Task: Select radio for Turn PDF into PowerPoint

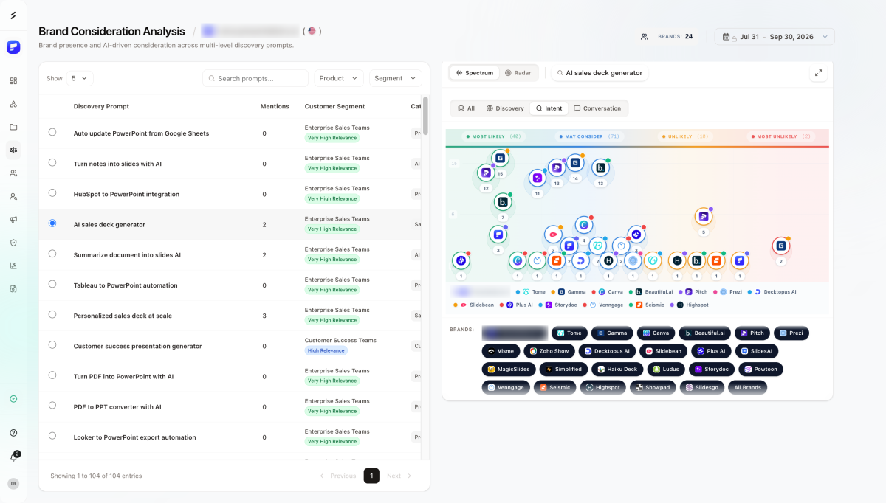Action: 52,375
